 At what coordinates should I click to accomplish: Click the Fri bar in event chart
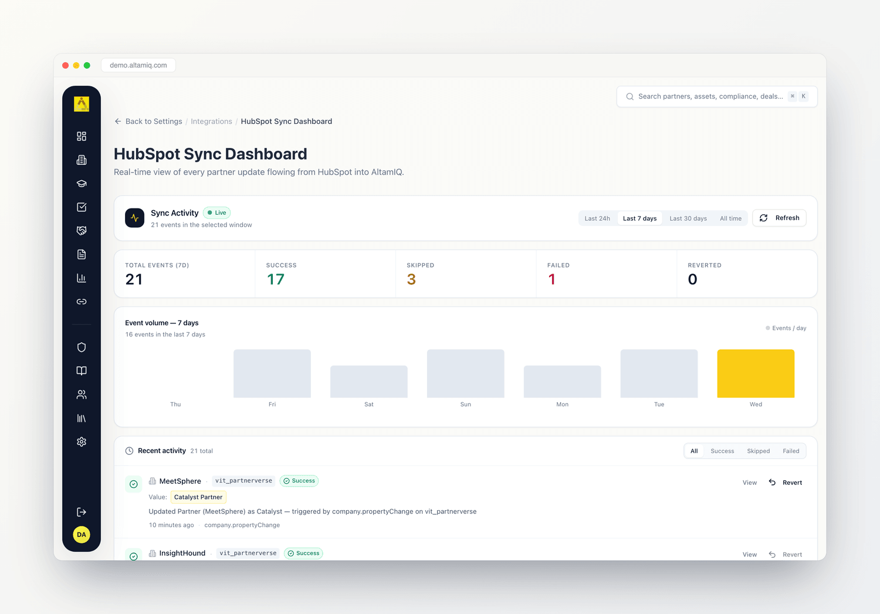(272, 373)
